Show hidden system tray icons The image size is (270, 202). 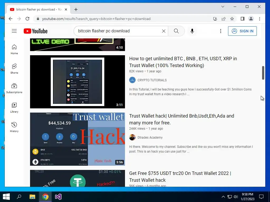[x=223, y=197]
